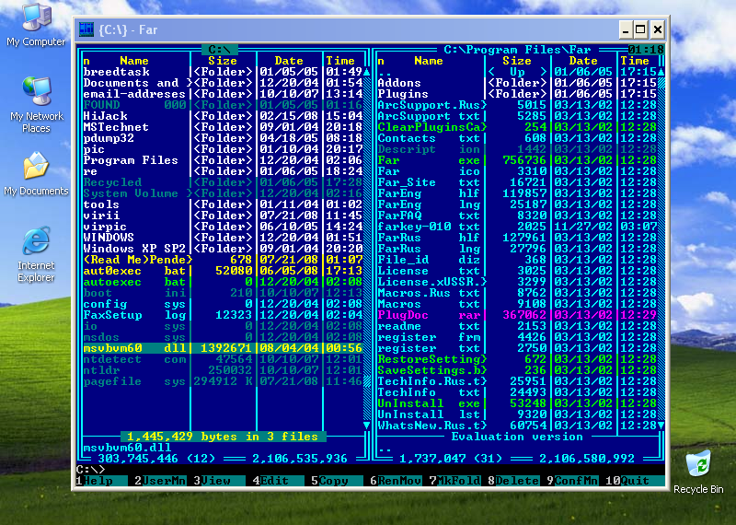Screen dimensions: 736x525
Task: Select the WINDOWS folder
Action: 223,238
